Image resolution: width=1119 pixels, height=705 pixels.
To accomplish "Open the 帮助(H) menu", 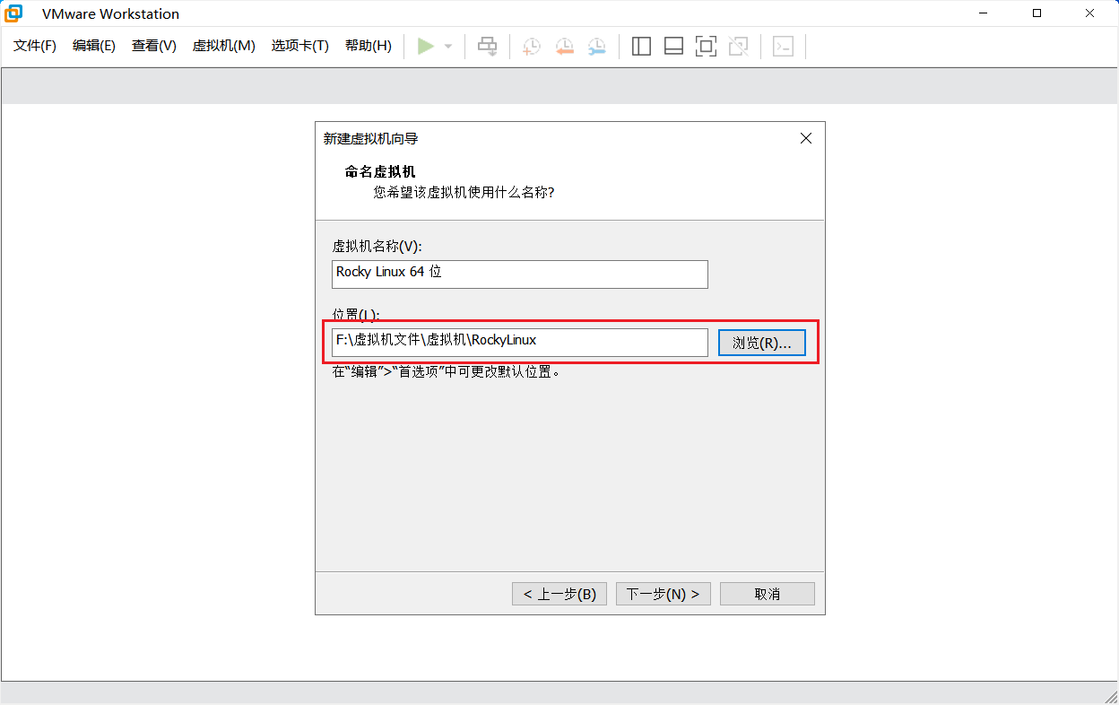I will (368, 46).
